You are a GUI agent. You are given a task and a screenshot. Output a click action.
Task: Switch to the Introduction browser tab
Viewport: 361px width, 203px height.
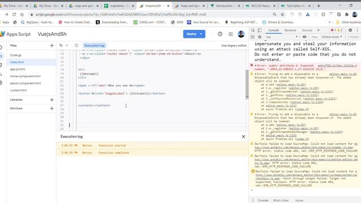(x=224, y=6)
